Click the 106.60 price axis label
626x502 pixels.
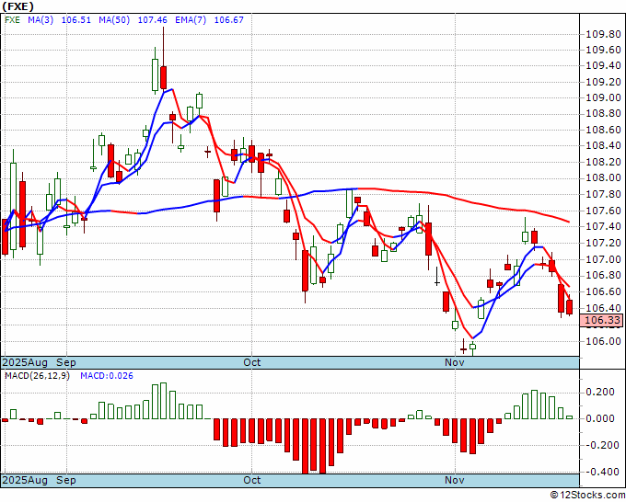(603, 291)
